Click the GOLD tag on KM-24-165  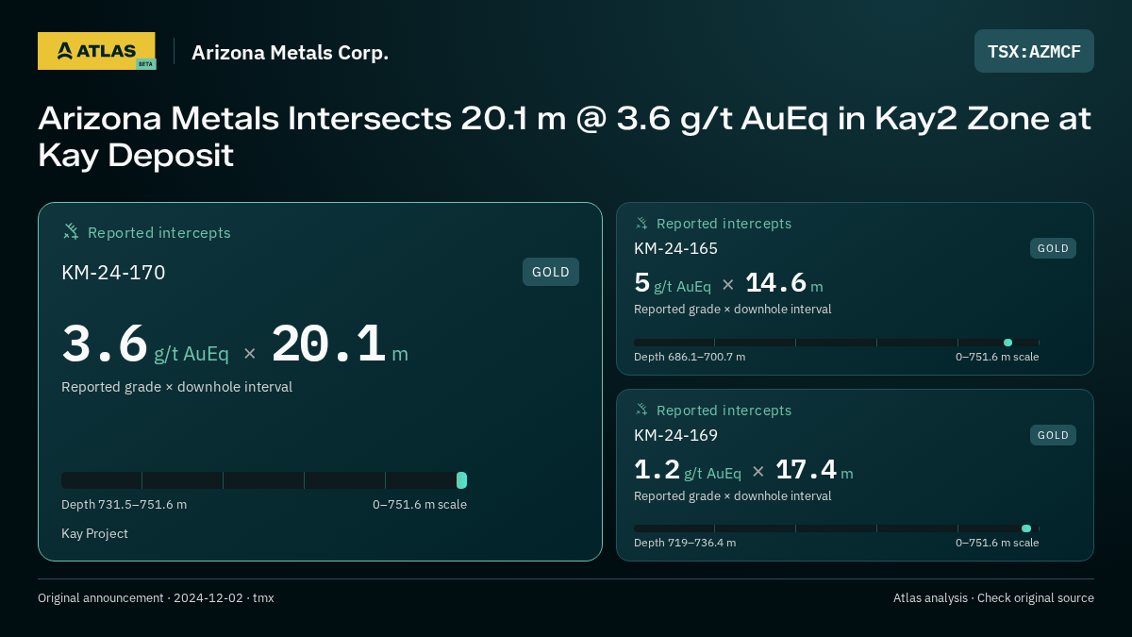(1053, 248)
